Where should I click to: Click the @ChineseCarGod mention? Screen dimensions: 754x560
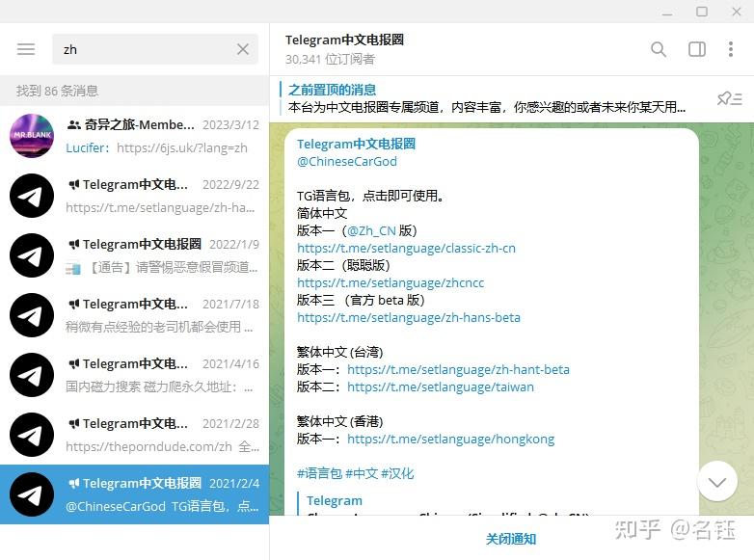347,162
